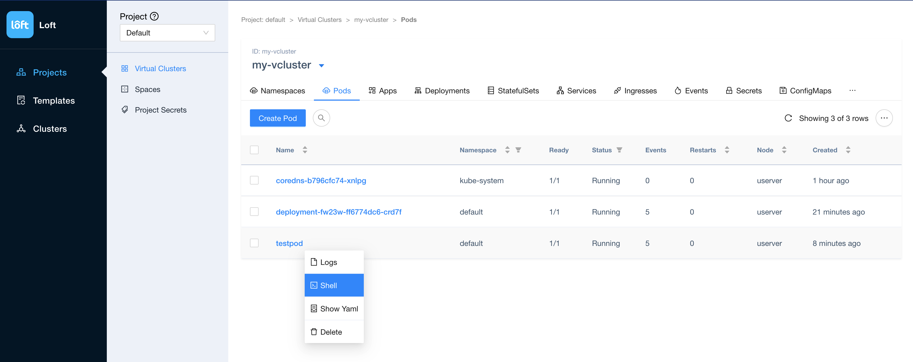Screen dimensions: 913x362
Task: Show more tabs via ellipsis after ConfigMaps
Action: [852, 91]
